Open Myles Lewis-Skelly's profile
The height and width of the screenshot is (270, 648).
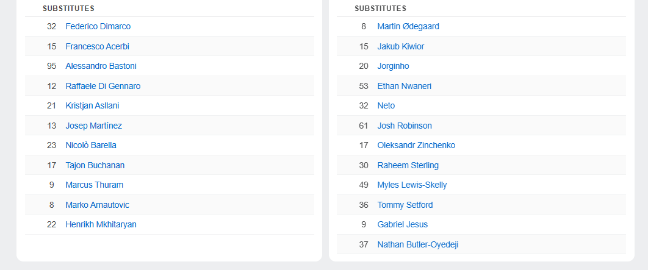pos(412,185)
